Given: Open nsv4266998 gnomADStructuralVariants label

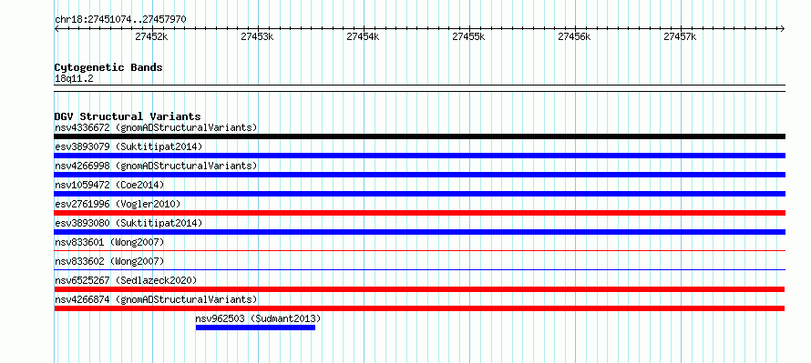Looking at the screenshot, I should click(156, 166).
